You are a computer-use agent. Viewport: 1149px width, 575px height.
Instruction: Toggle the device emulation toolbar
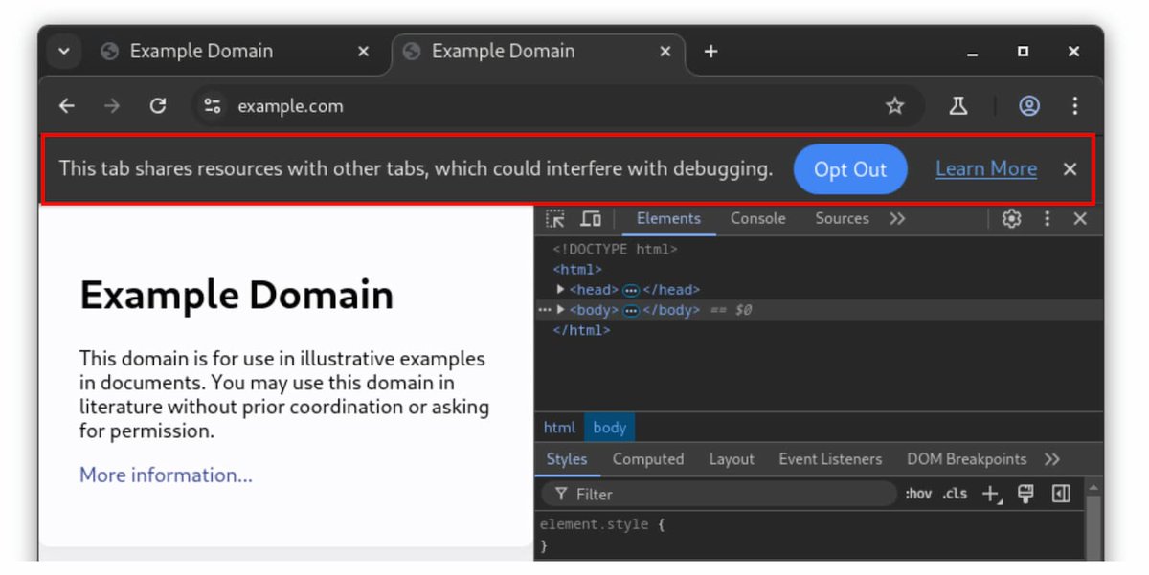pyautogui.click(x=591, y=218)
